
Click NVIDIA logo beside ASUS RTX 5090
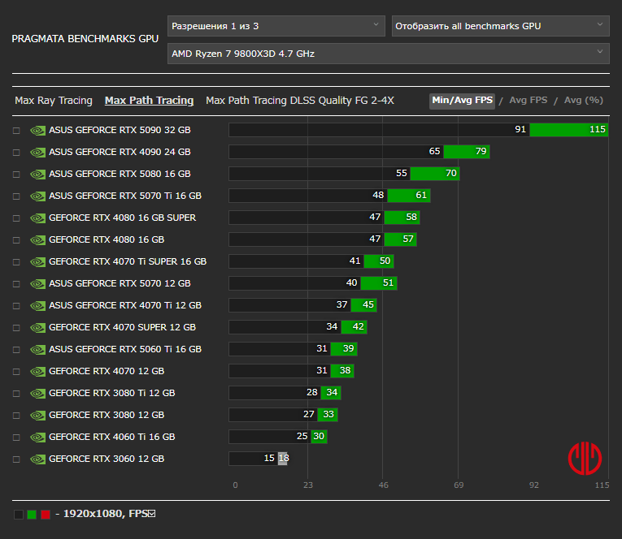tap(37, 130)
